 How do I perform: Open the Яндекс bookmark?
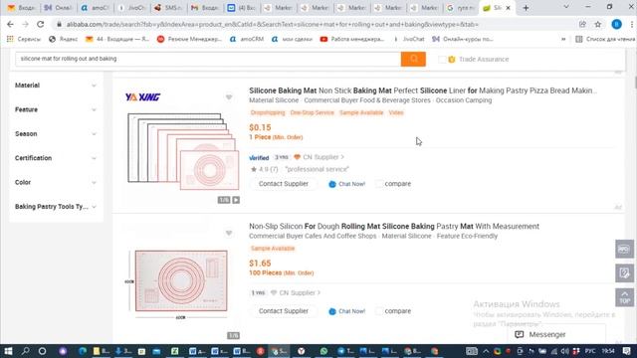click(63, 39)
